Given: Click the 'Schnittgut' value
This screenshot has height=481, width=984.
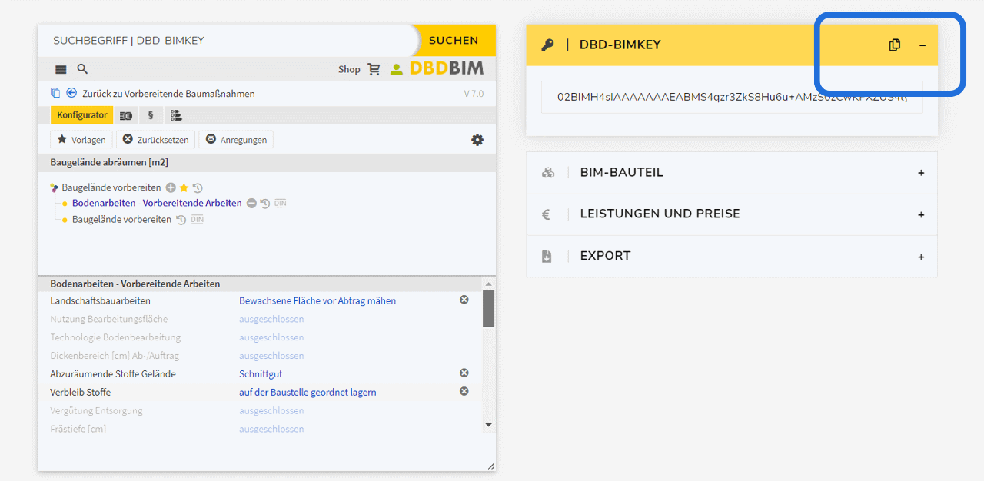Looking at the screenshot, I should 261,373.
